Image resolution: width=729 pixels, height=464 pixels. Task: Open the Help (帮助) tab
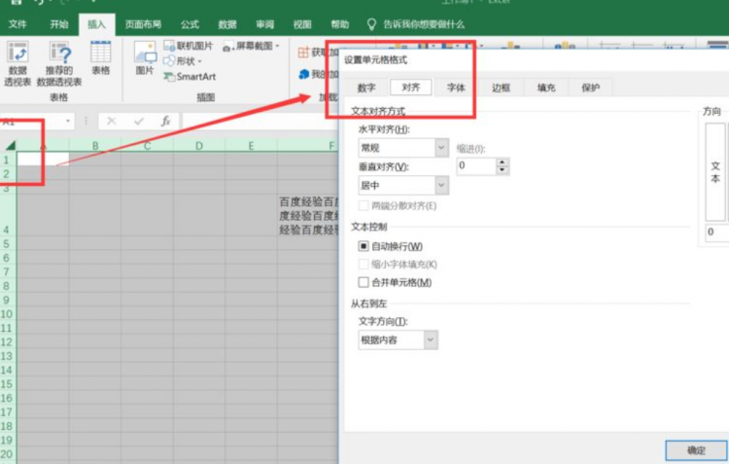[340, 24]
